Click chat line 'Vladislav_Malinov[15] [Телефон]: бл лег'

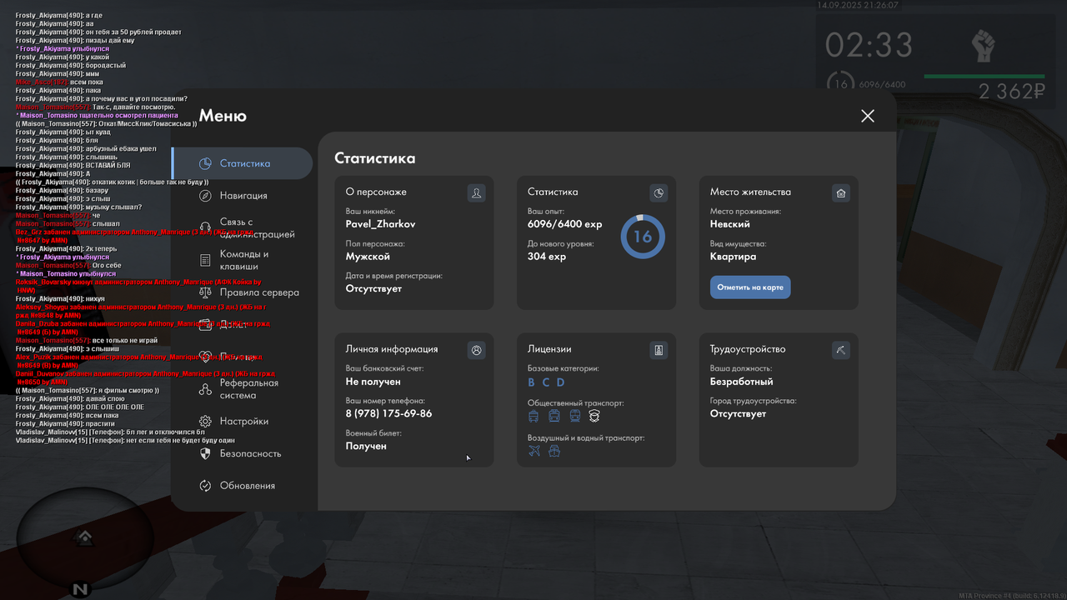[110, 432]
